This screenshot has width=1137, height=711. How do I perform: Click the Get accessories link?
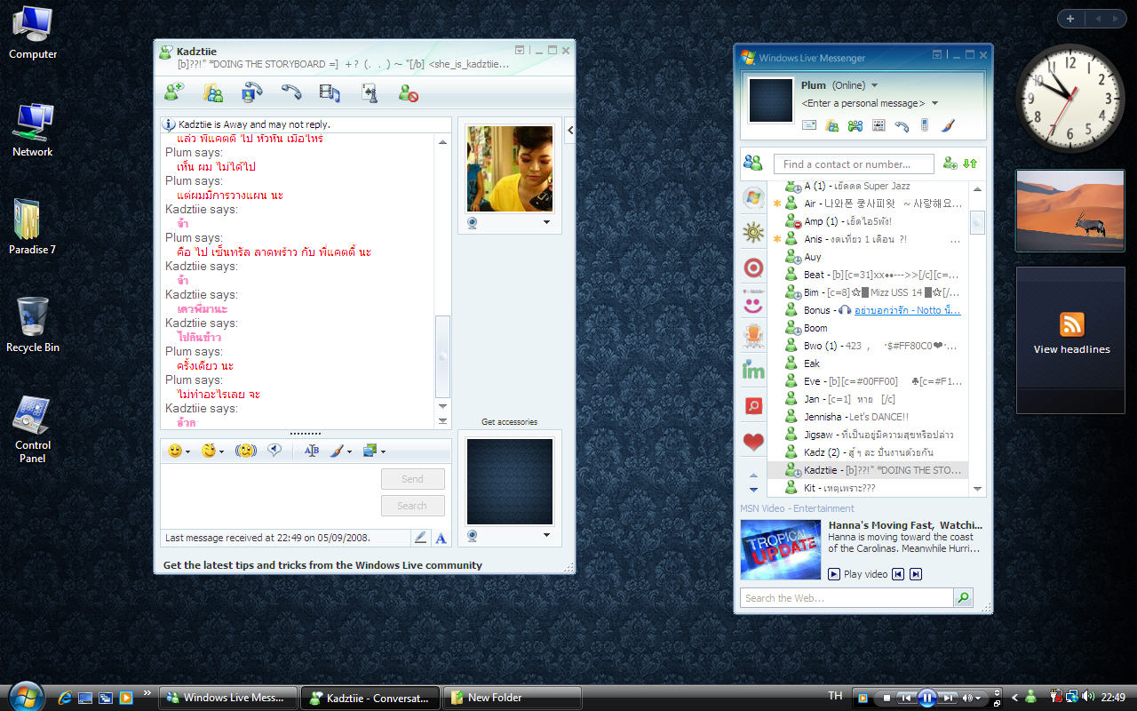[x=509, y=422]
